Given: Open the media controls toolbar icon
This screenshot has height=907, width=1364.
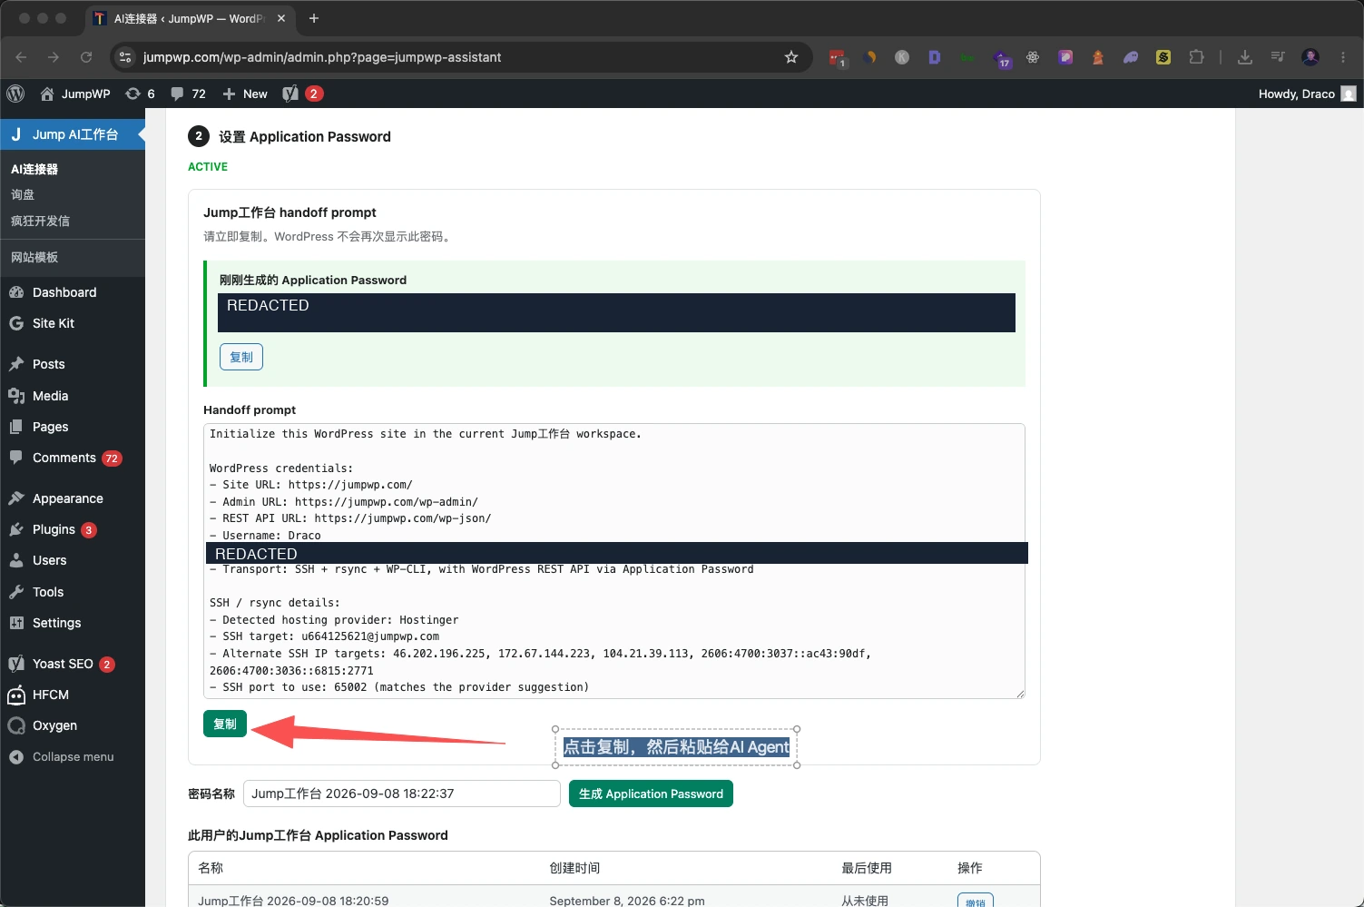Looking at the screenshot, I should (x=1278, y=57).
